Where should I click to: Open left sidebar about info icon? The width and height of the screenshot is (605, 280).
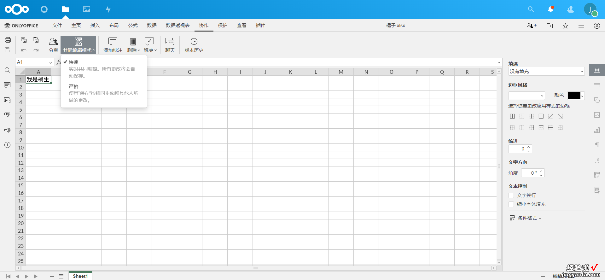pos(8,145)
